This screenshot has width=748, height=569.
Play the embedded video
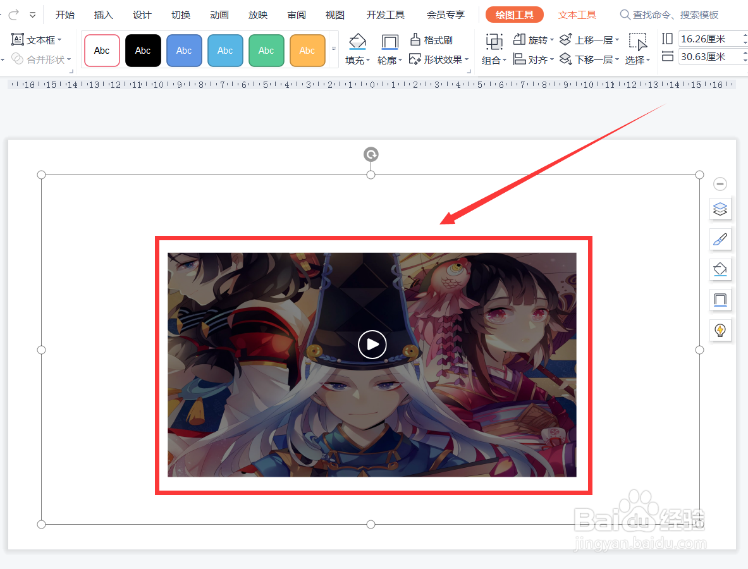(x=372, y=345)
